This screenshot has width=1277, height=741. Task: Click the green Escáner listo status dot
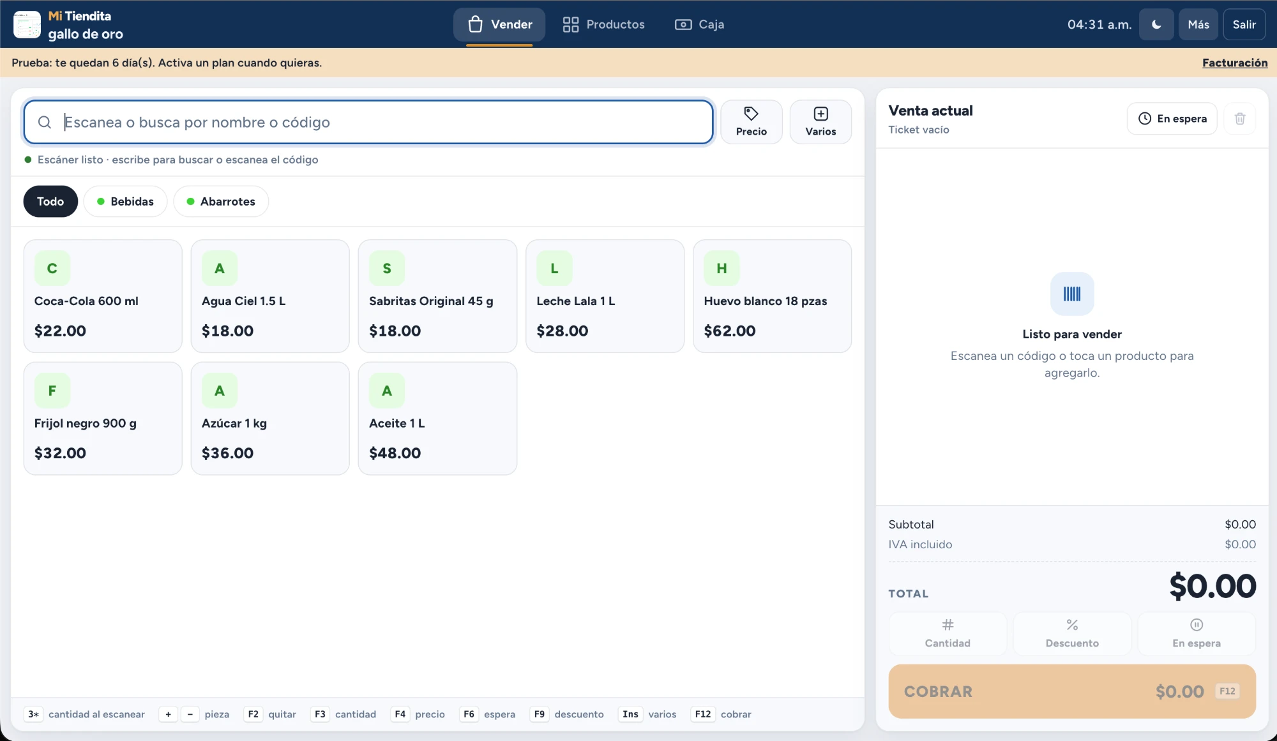coord(28,160)
